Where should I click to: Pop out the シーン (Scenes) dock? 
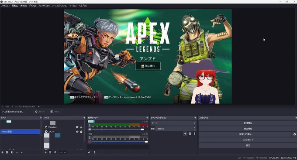pos(41,118)
